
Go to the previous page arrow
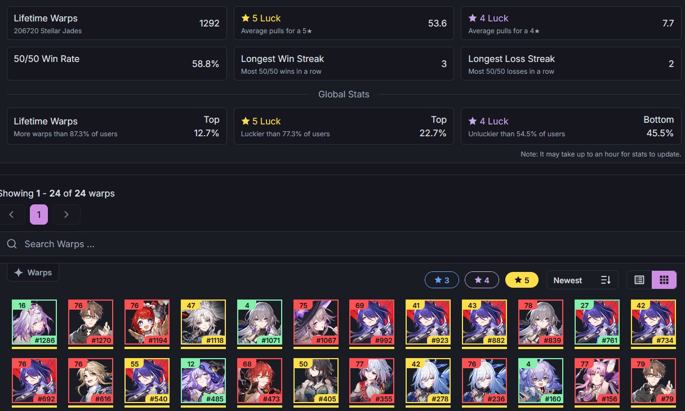click(12, 215)
